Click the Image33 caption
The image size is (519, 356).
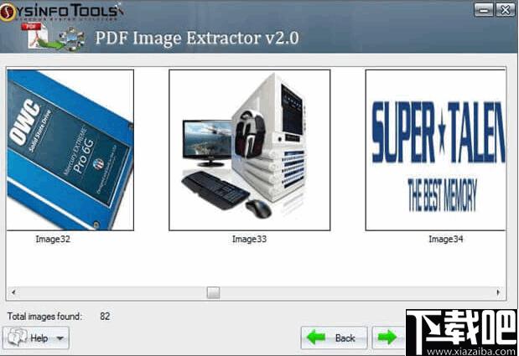point(249,239)
